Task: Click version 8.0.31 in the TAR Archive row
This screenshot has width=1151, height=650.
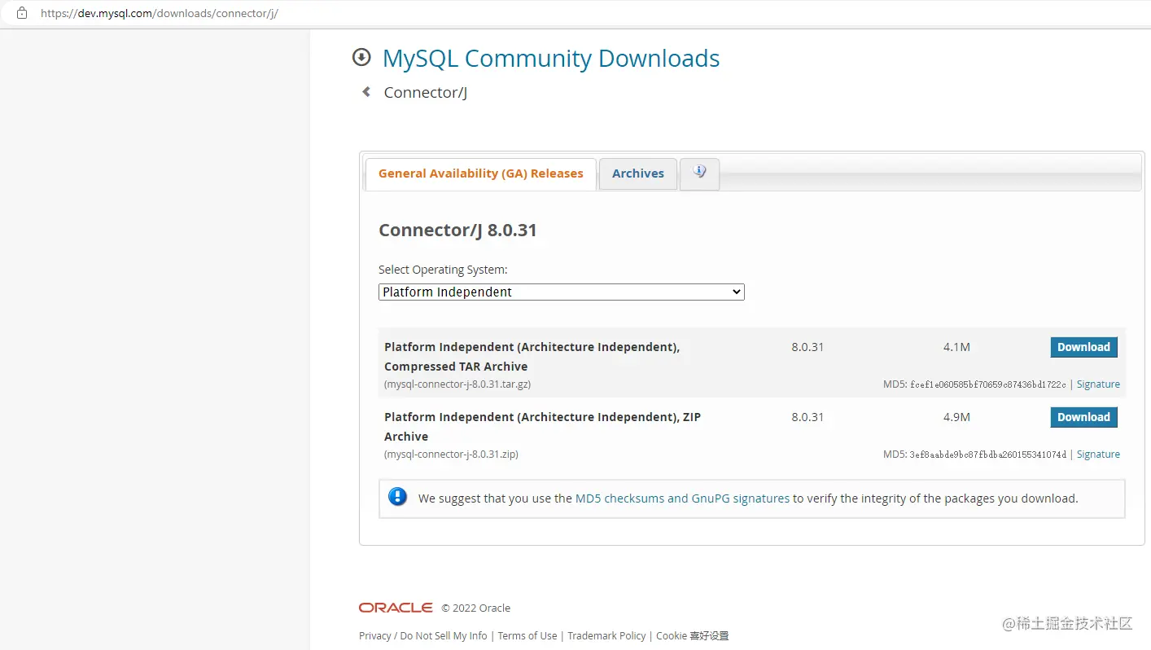Action: (x=807, y=347)
